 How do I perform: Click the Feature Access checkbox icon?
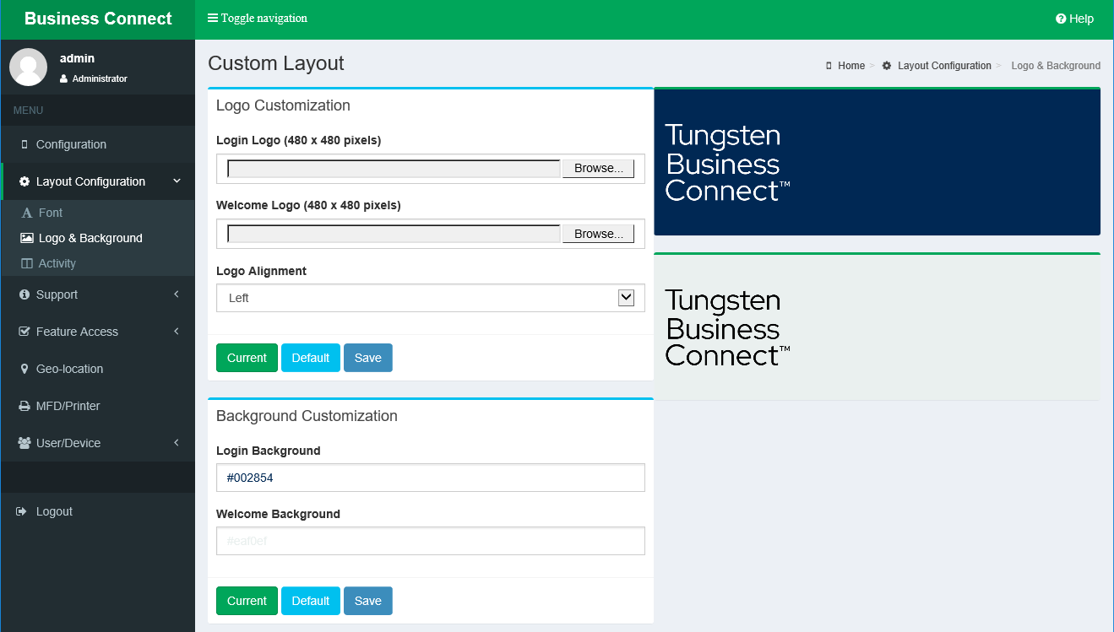coord(24,332)
